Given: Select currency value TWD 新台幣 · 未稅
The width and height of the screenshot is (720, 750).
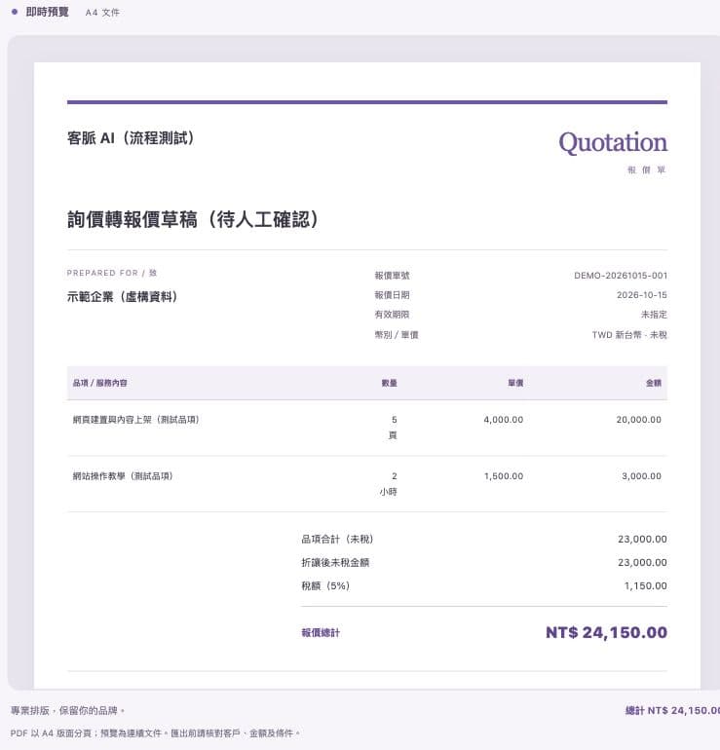Looking at the screenshot, I should click(629, 335).
